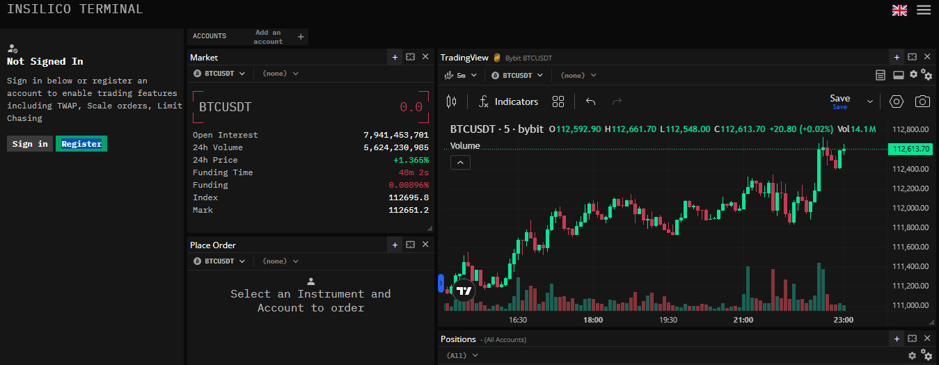Click Add an account

[x=268, y=37]
